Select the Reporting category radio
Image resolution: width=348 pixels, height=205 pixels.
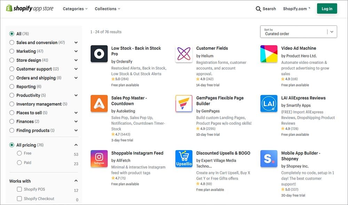pyautogui.click(x=12, y=87)
